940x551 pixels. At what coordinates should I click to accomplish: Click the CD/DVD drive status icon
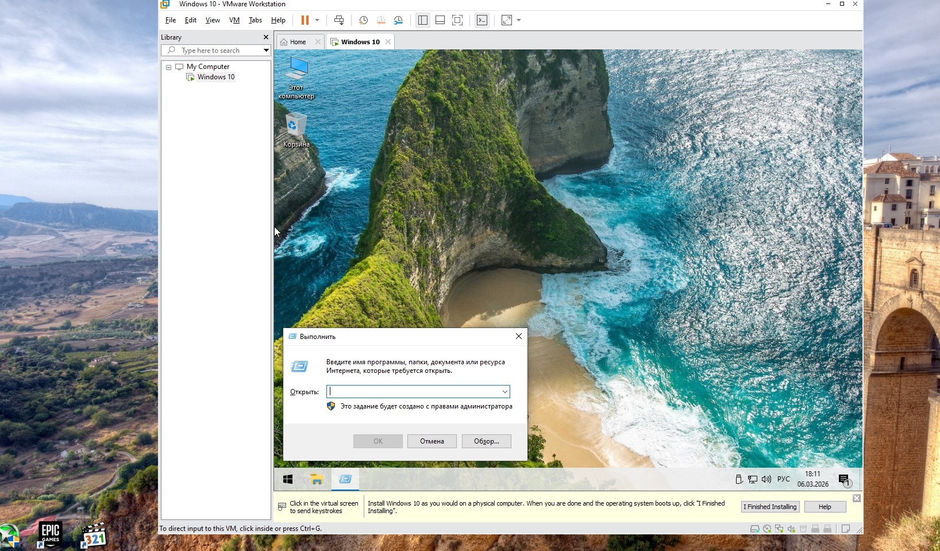[x=767, y=529]
